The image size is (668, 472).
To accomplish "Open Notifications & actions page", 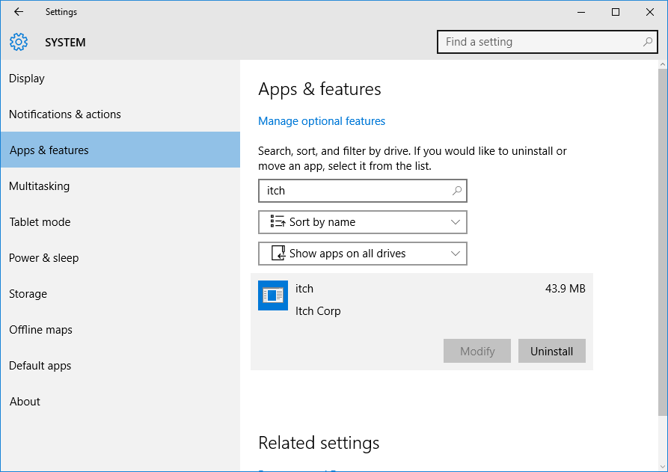I will point(120,114).
